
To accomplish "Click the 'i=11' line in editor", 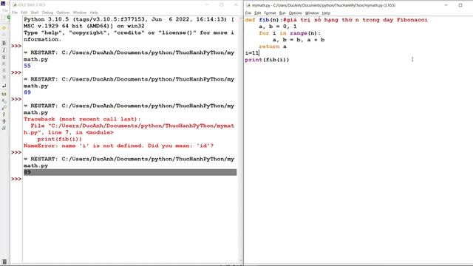I will [252, 53].
